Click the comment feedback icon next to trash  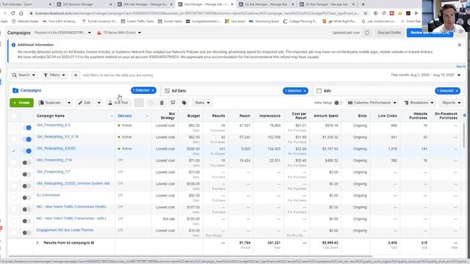click(173, 103)
